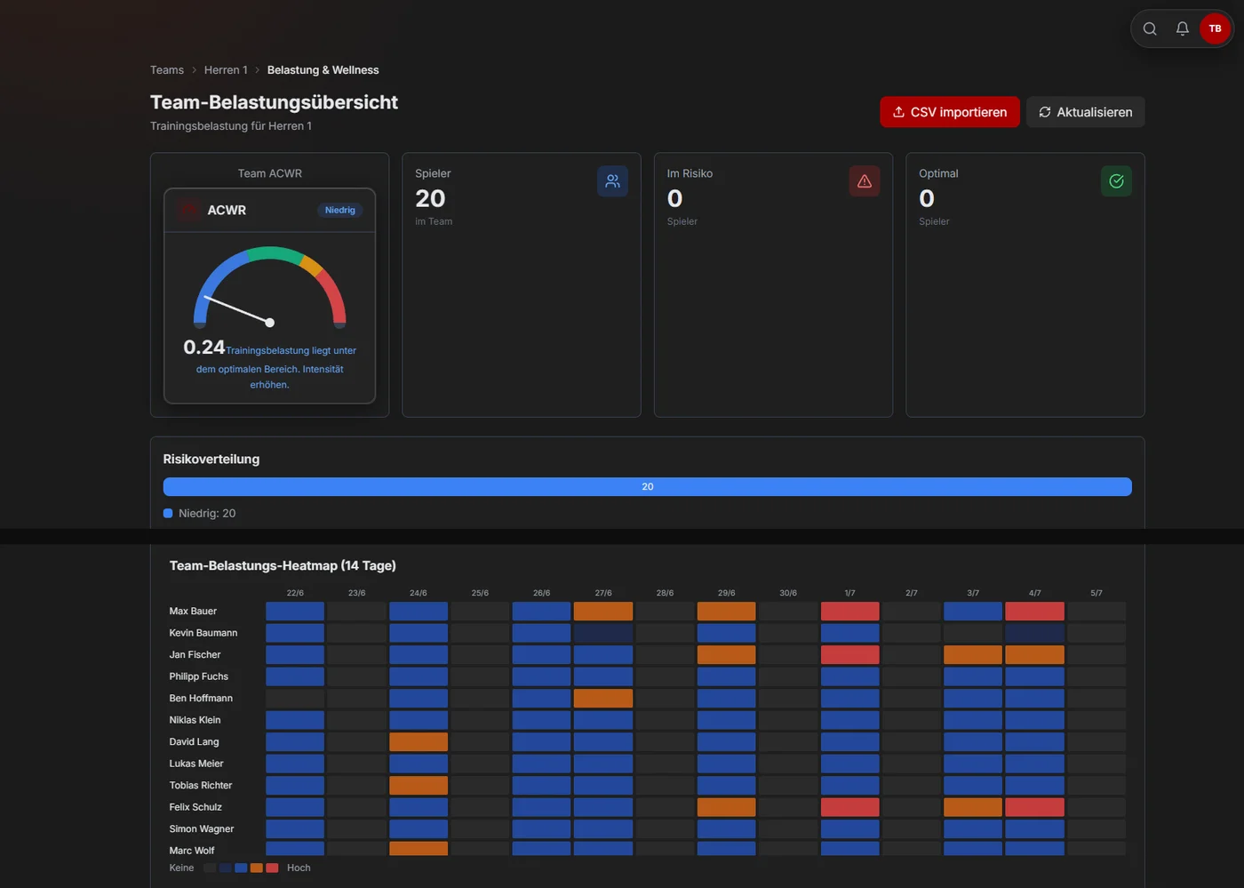Select Philipp Fuchs row label
The width and height of the screenshot is (1244, 888).
(x=199, y=676)
